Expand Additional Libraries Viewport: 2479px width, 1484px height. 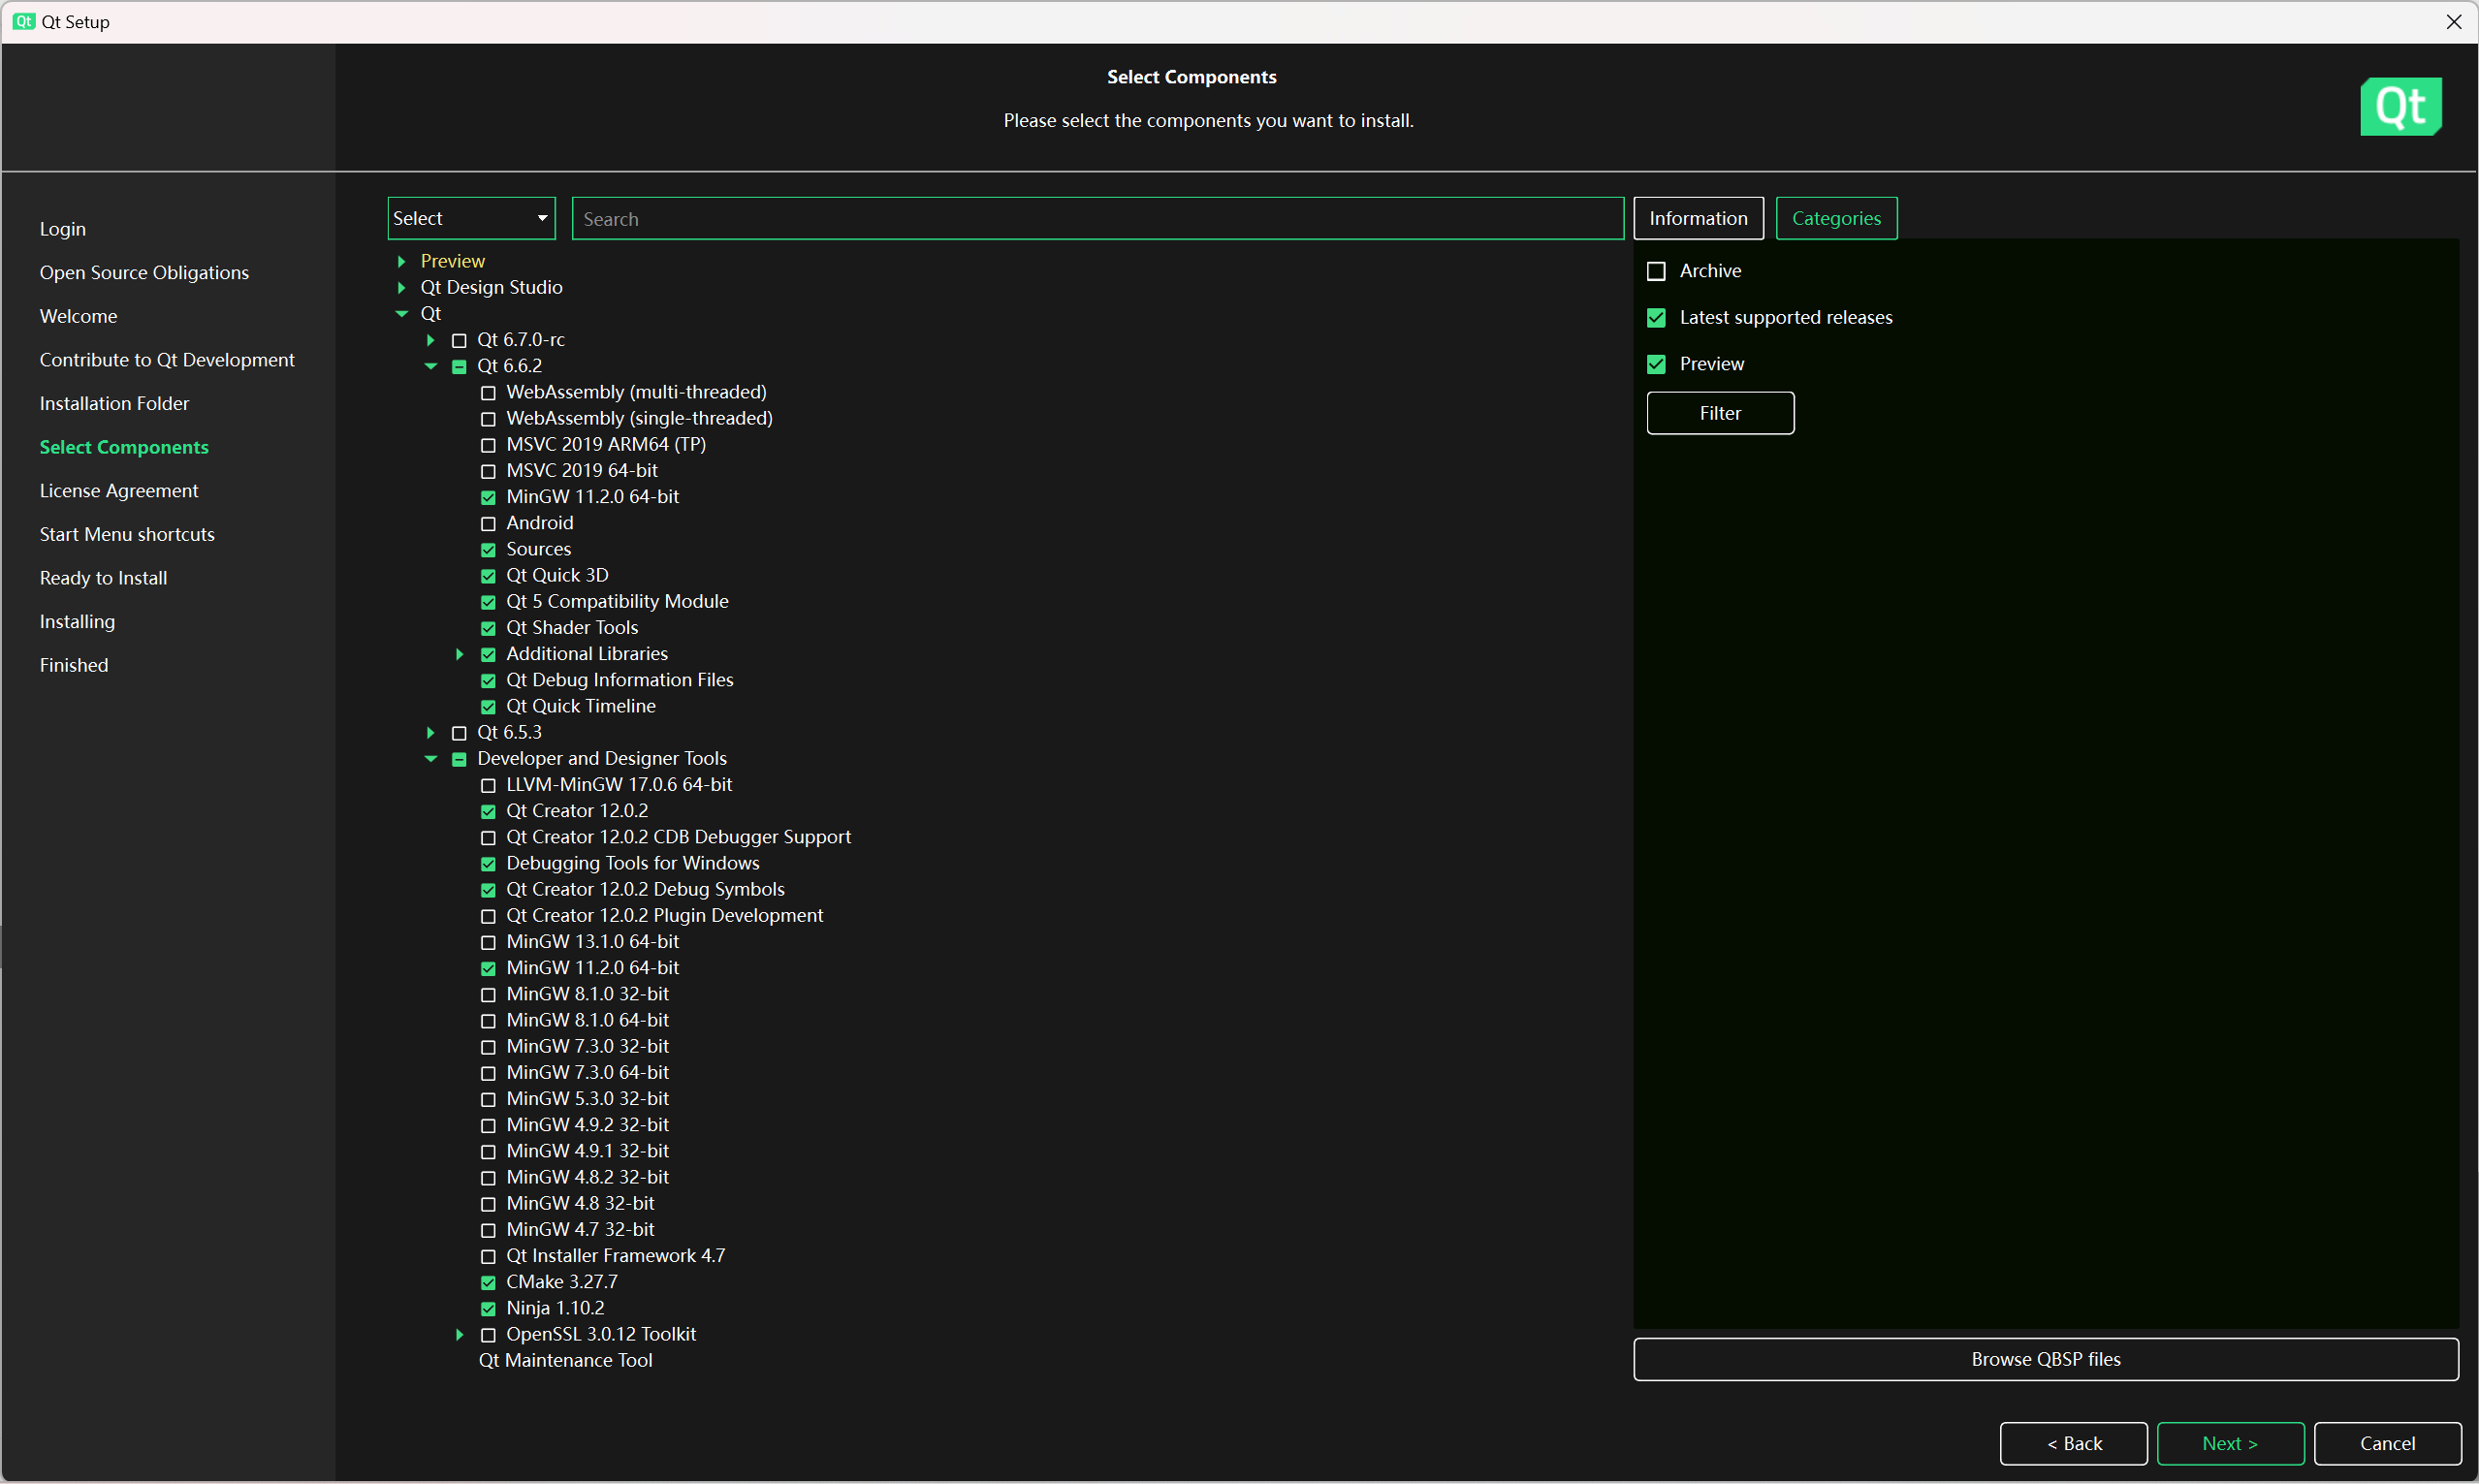460,654
